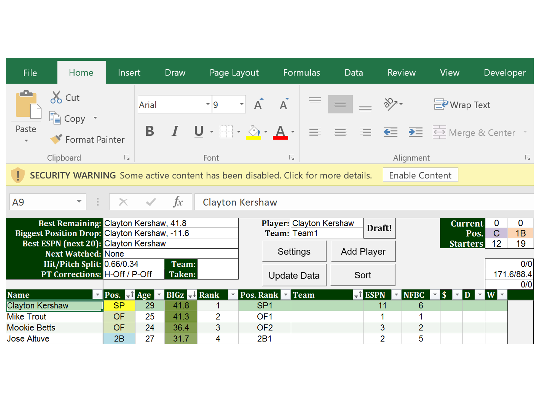Open the font size dropdown
The image size is (540, 402).
point(241,104)
